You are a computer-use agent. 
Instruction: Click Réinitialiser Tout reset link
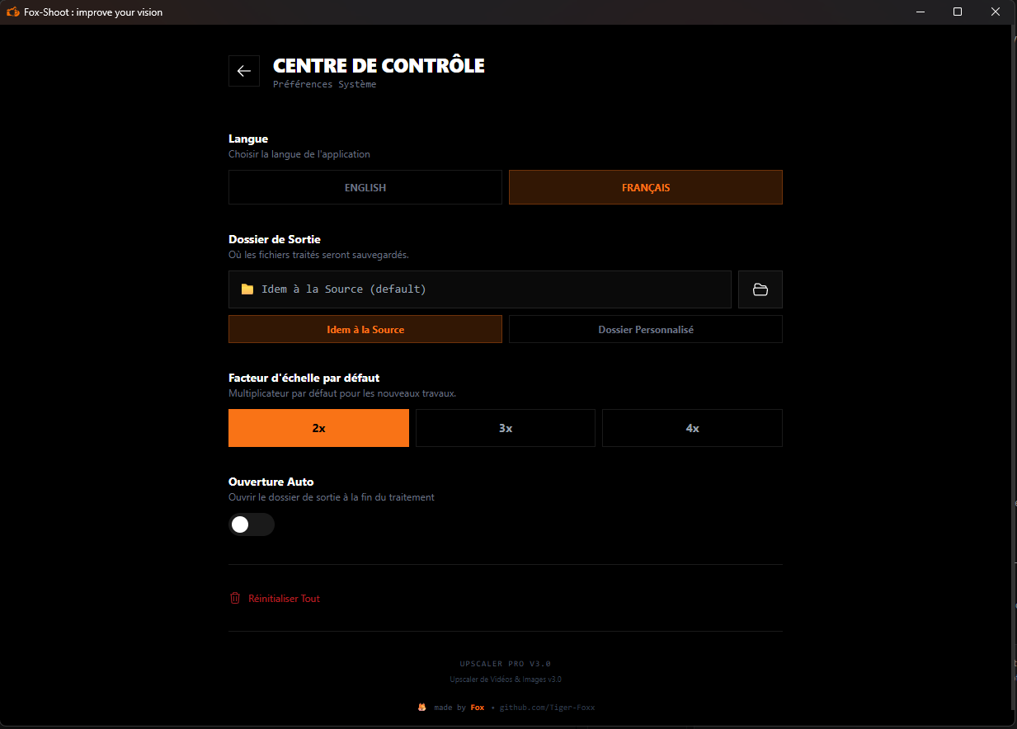[x=284, y=599]
